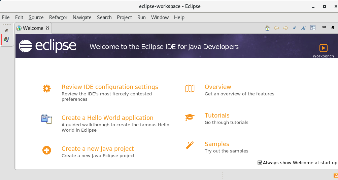Click Create a Hello World application
The width and height of the screenshot is (338, 180).
(x=107, y=118)
